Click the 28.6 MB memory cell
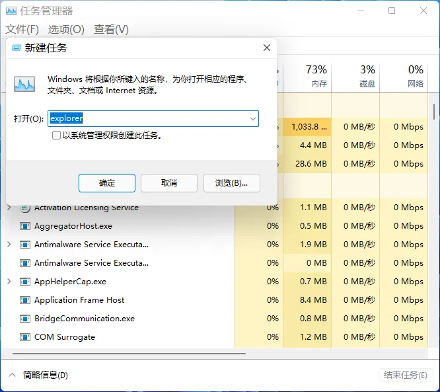 308,164
